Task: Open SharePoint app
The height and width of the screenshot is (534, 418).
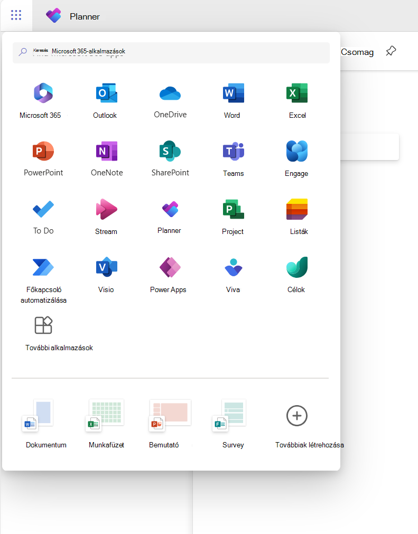Action: [x=170, y=158]
